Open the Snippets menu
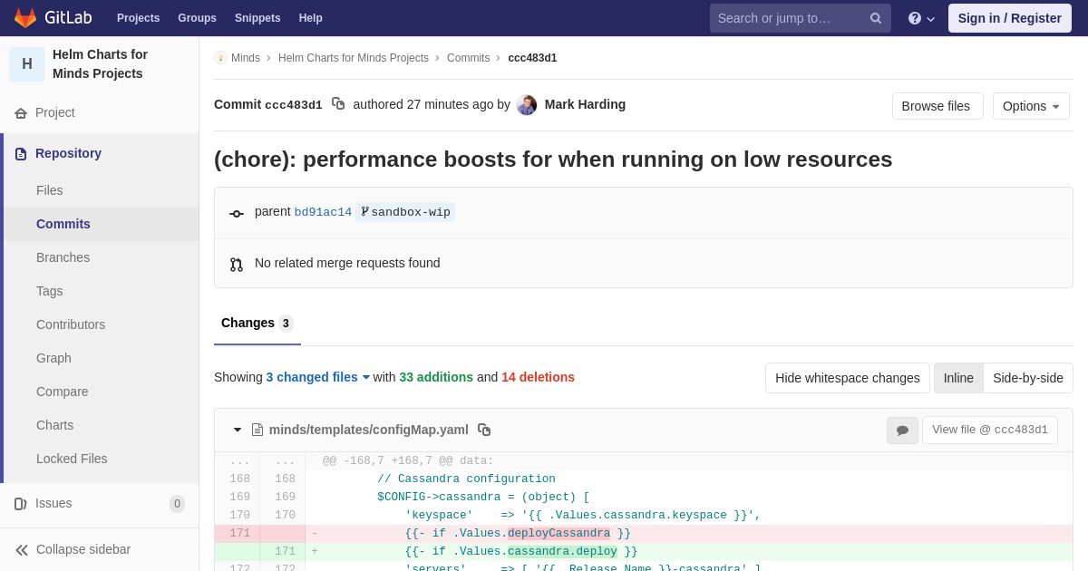 tap(257, 18)
